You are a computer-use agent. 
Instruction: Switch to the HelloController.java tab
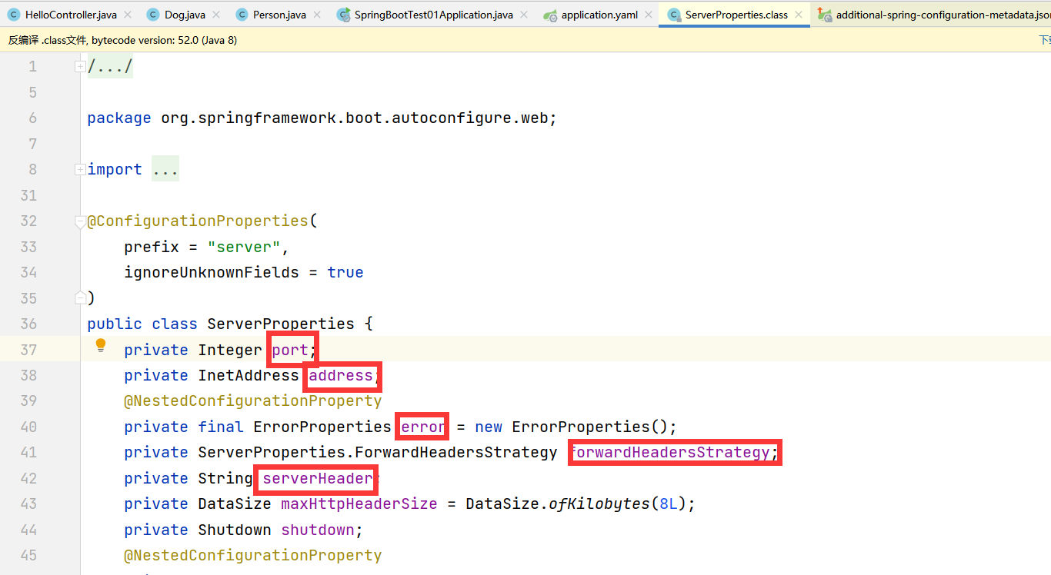(71, 15)
